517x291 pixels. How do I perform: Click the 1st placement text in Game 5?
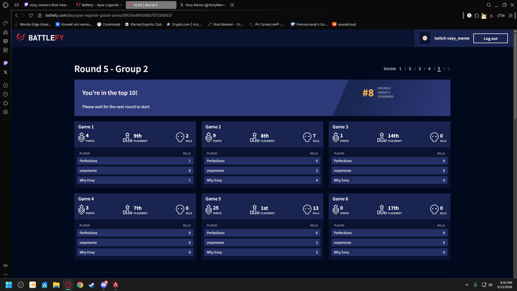tap(265, 208)
